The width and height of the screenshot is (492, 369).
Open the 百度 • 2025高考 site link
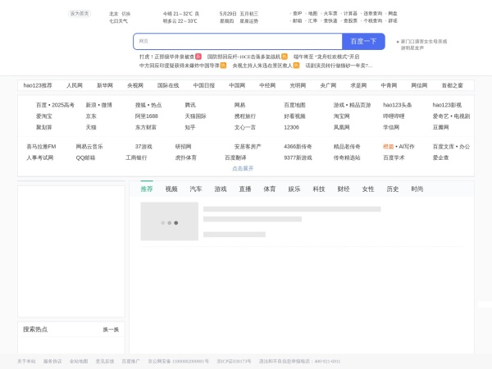tap(55, 105)
